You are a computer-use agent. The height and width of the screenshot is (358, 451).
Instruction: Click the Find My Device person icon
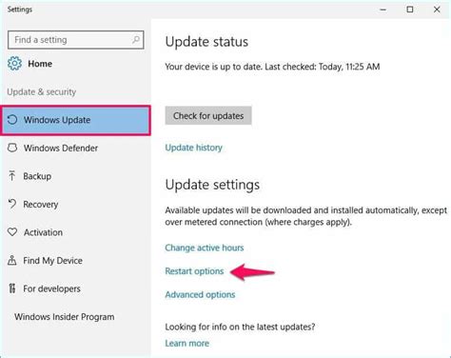(12, 260)
